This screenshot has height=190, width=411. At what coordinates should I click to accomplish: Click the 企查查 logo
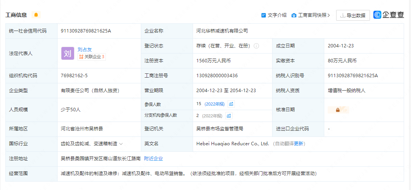click(389, 15)
